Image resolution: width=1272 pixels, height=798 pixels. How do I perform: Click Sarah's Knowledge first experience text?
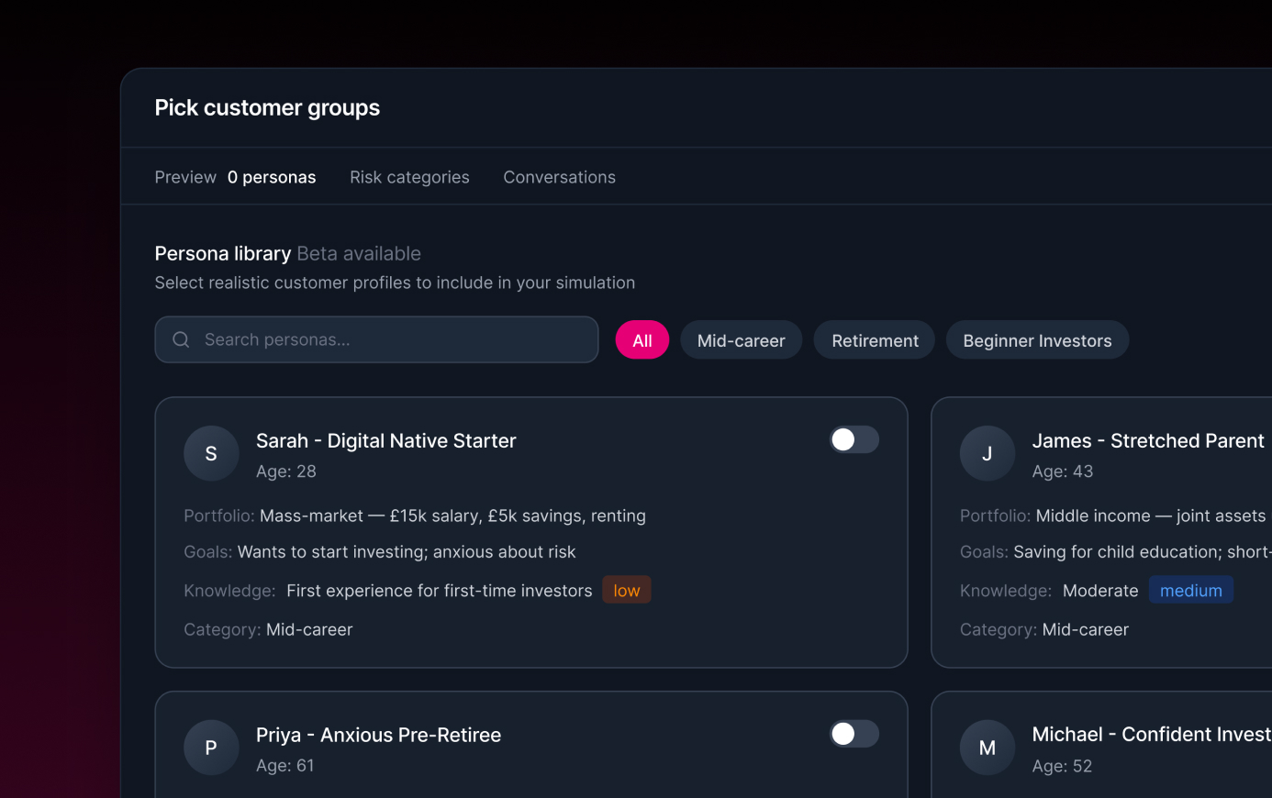tap(440, 591)
